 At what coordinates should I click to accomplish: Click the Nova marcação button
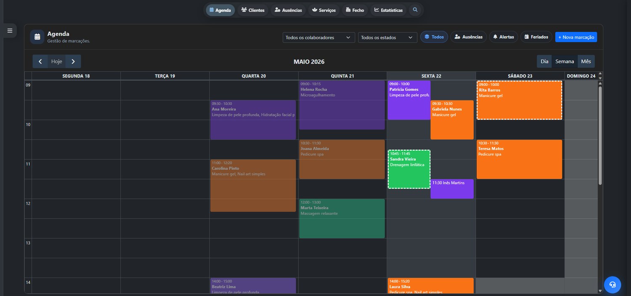click(x=576, y=37)
